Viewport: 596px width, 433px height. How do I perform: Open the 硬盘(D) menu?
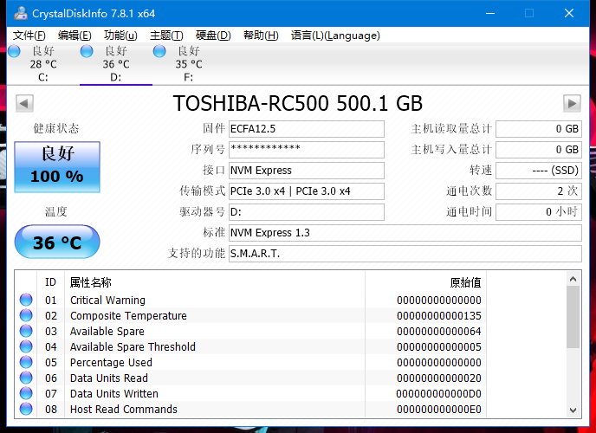(213, 36)
